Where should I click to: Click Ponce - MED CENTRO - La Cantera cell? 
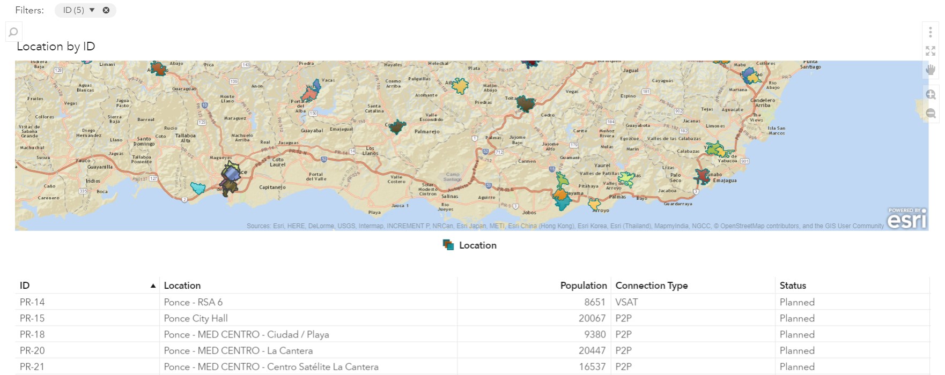click(x=308, y=350)
